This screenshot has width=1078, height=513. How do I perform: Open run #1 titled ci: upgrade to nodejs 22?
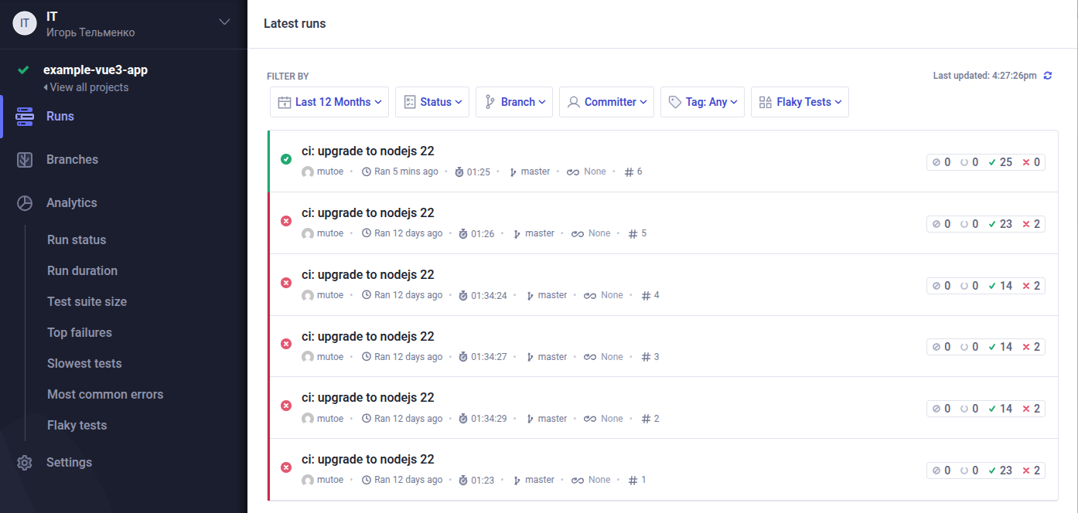point(368,460)
